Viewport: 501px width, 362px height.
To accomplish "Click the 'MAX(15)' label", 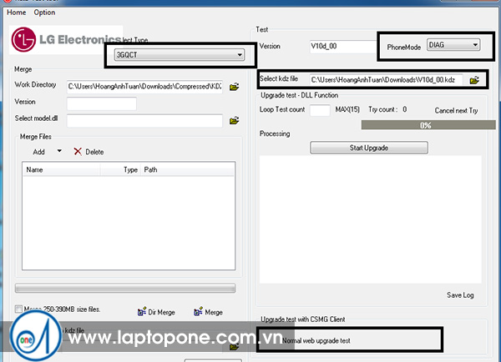I will (347, 109).
